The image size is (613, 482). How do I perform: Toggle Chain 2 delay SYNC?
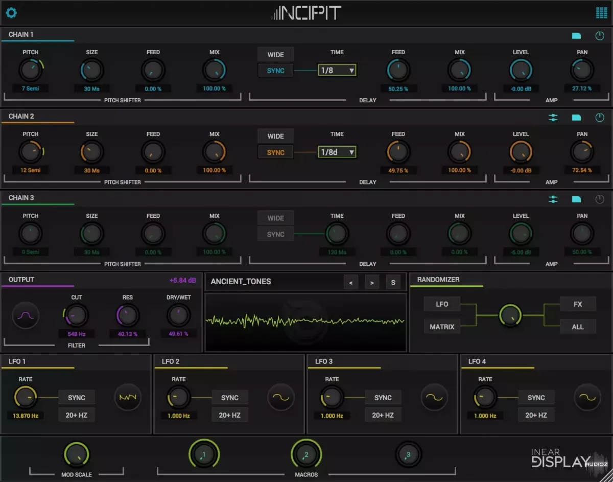point(275,152)
